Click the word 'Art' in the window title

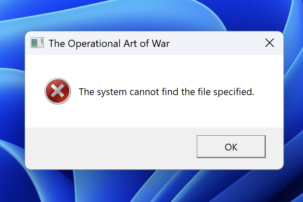point(130,44)
